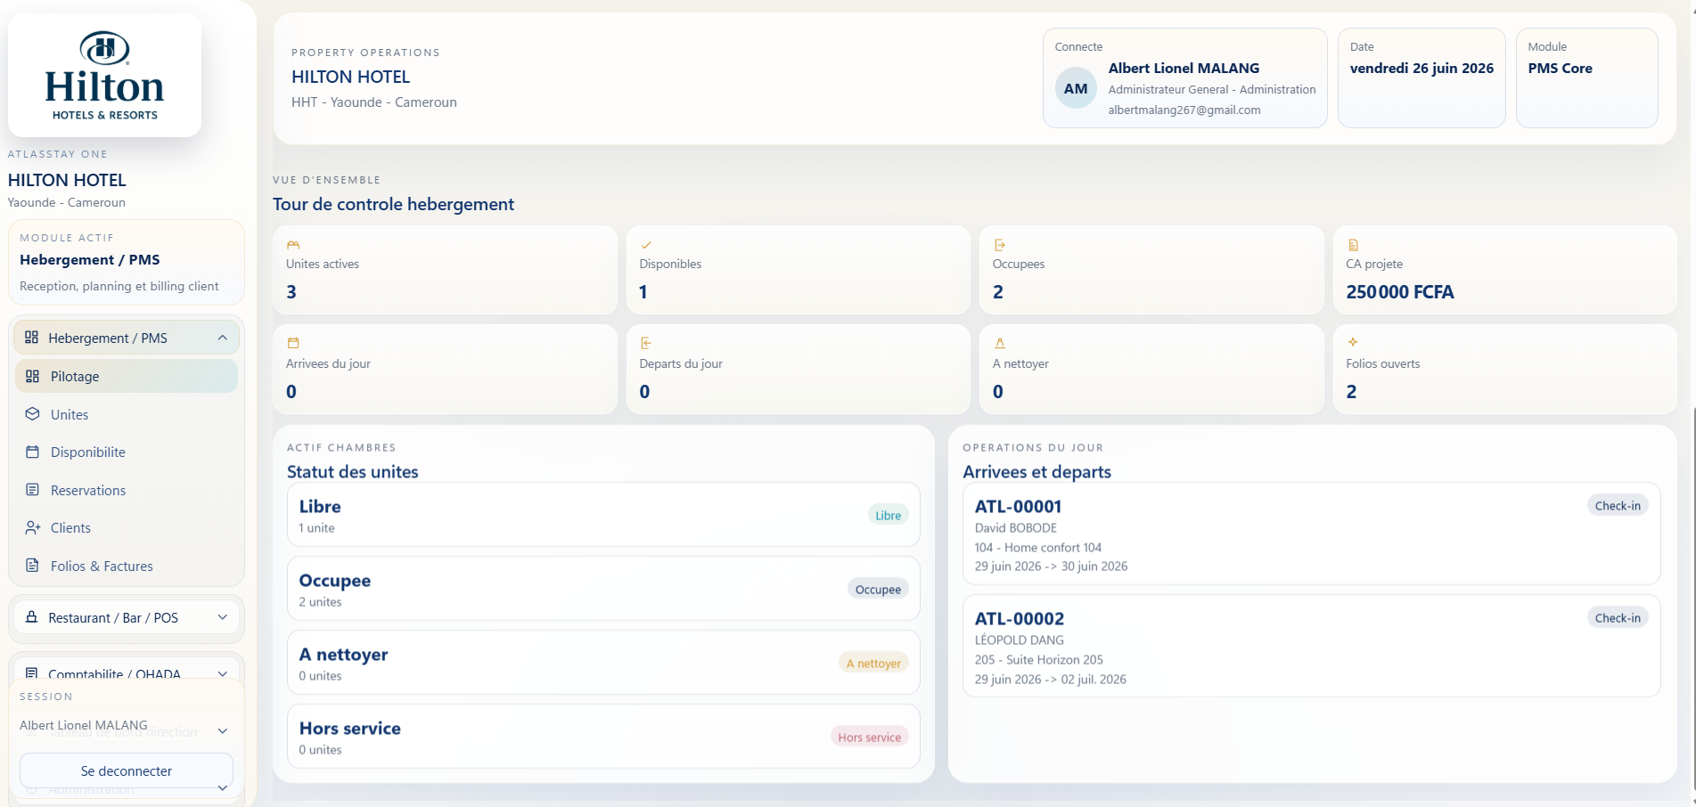Click the 'Arrivees et departs' heading
The width and height of the screenshot is (1696, 807).
(1037, 472)
